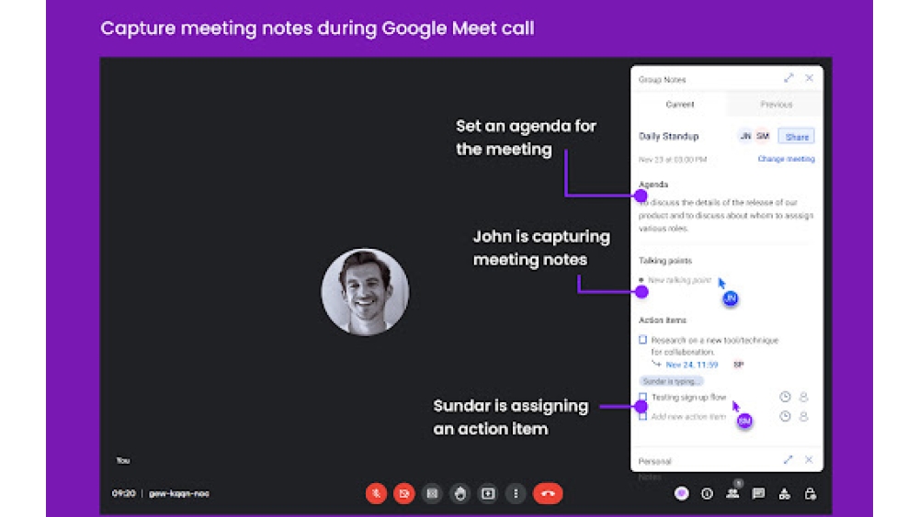
Task: Turn the camera back on
Action: tap(403, 493)
